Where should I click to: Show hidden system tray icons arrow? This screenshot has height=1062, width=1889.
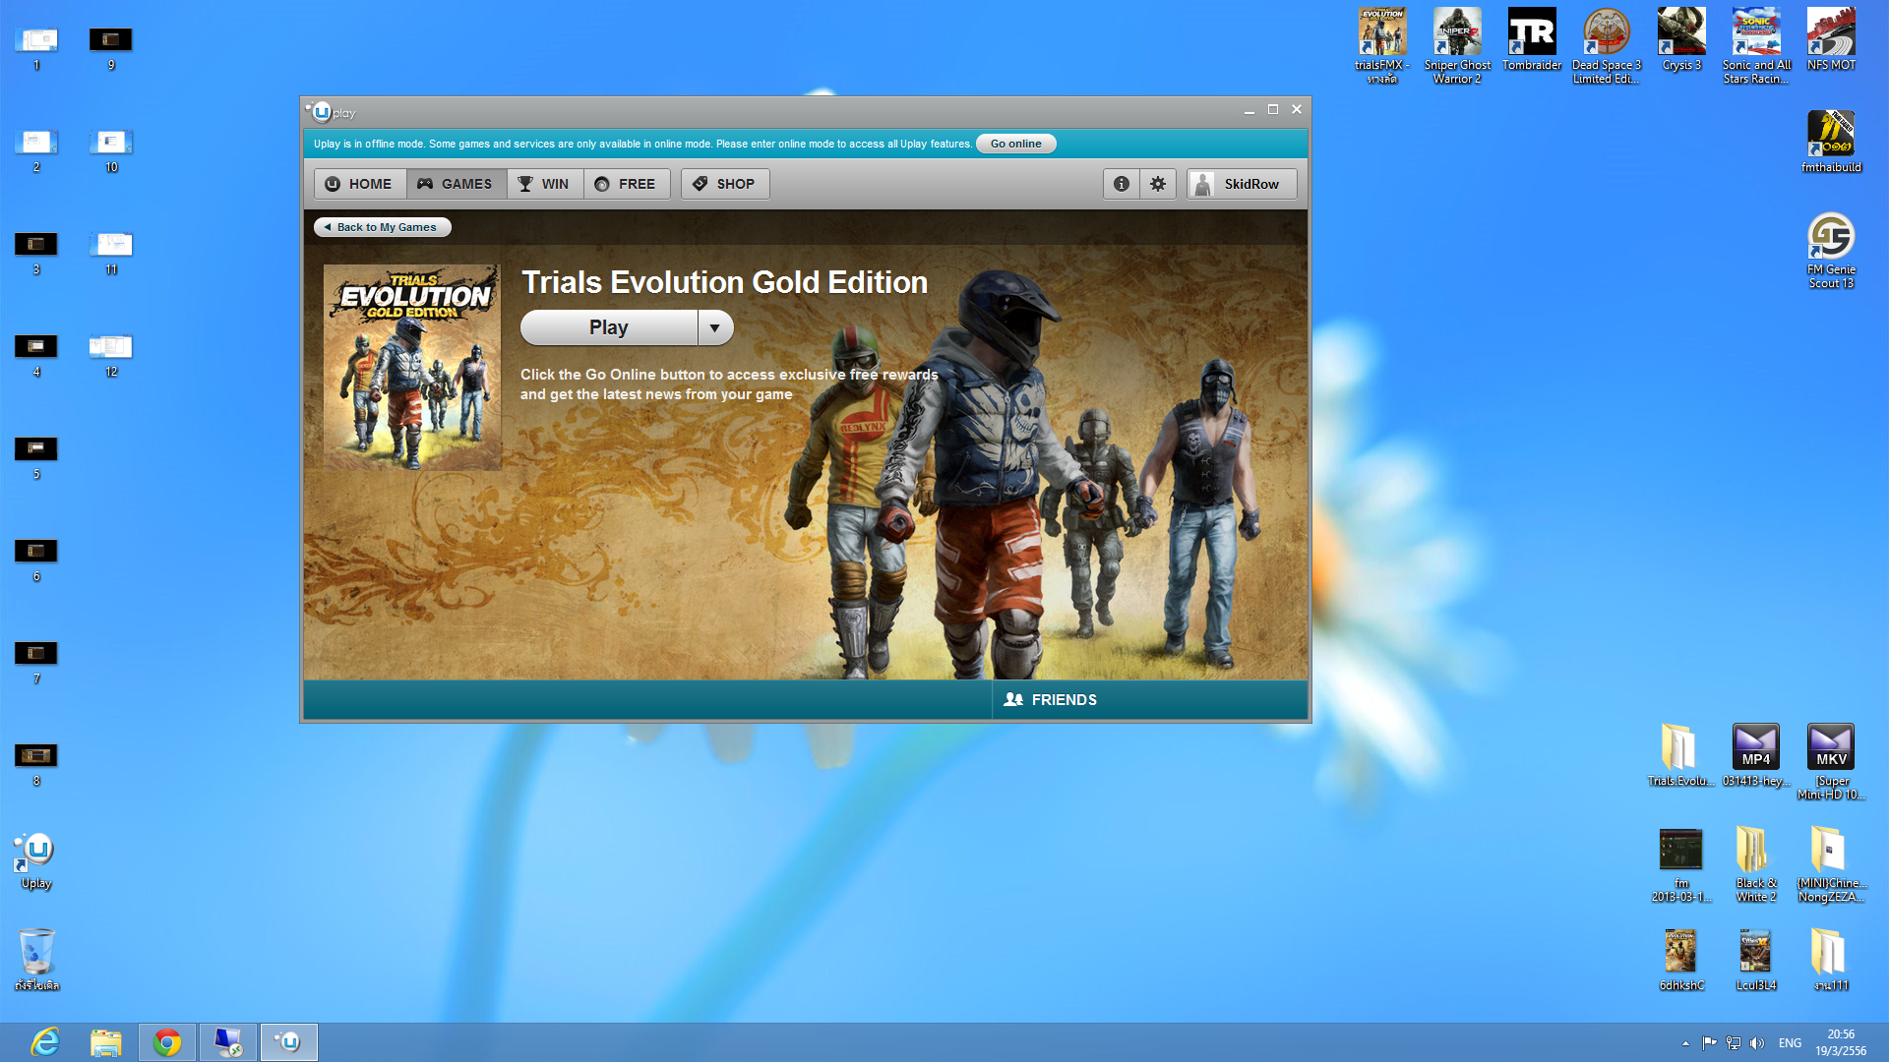coord(1685,1043)
